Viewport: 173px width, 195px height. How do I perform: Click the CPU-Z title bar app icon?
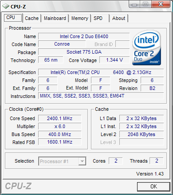pyautogui.click(x=6, y=6)
